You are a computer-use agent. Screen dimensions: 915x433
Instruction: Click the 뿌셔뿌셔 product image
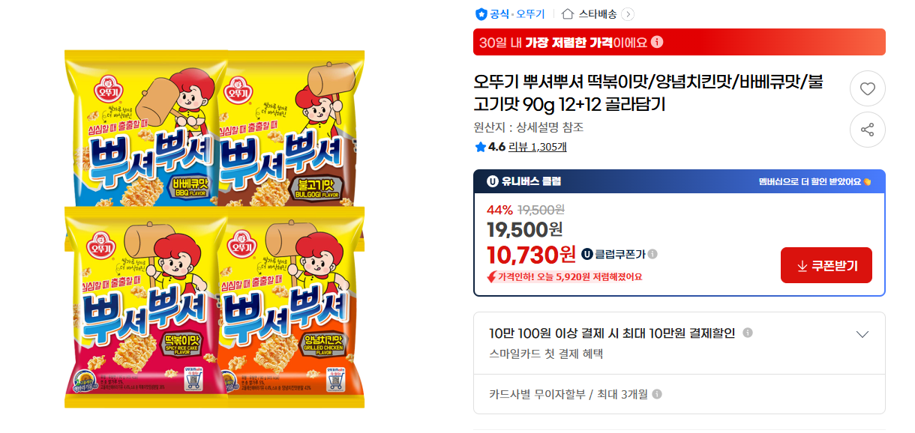[214, 228]
